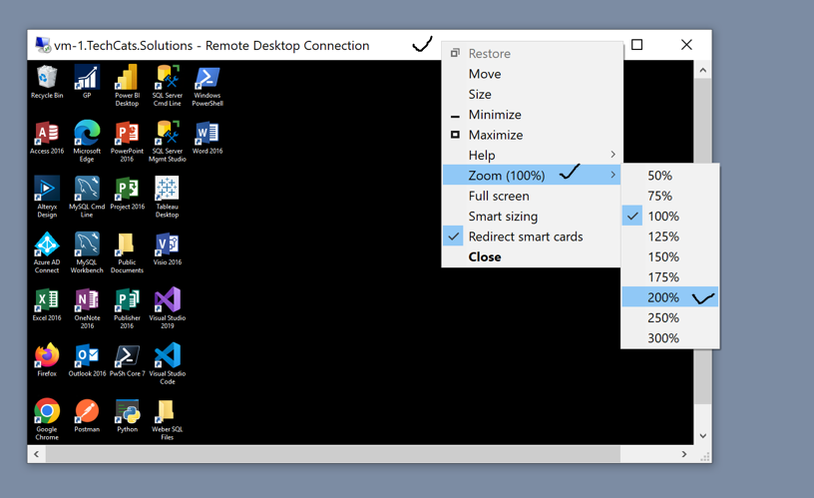This screenshot has height=498, width=814.
Task: Click the horizontal scrollbar right arrow
Action: (x=684, y=454)
